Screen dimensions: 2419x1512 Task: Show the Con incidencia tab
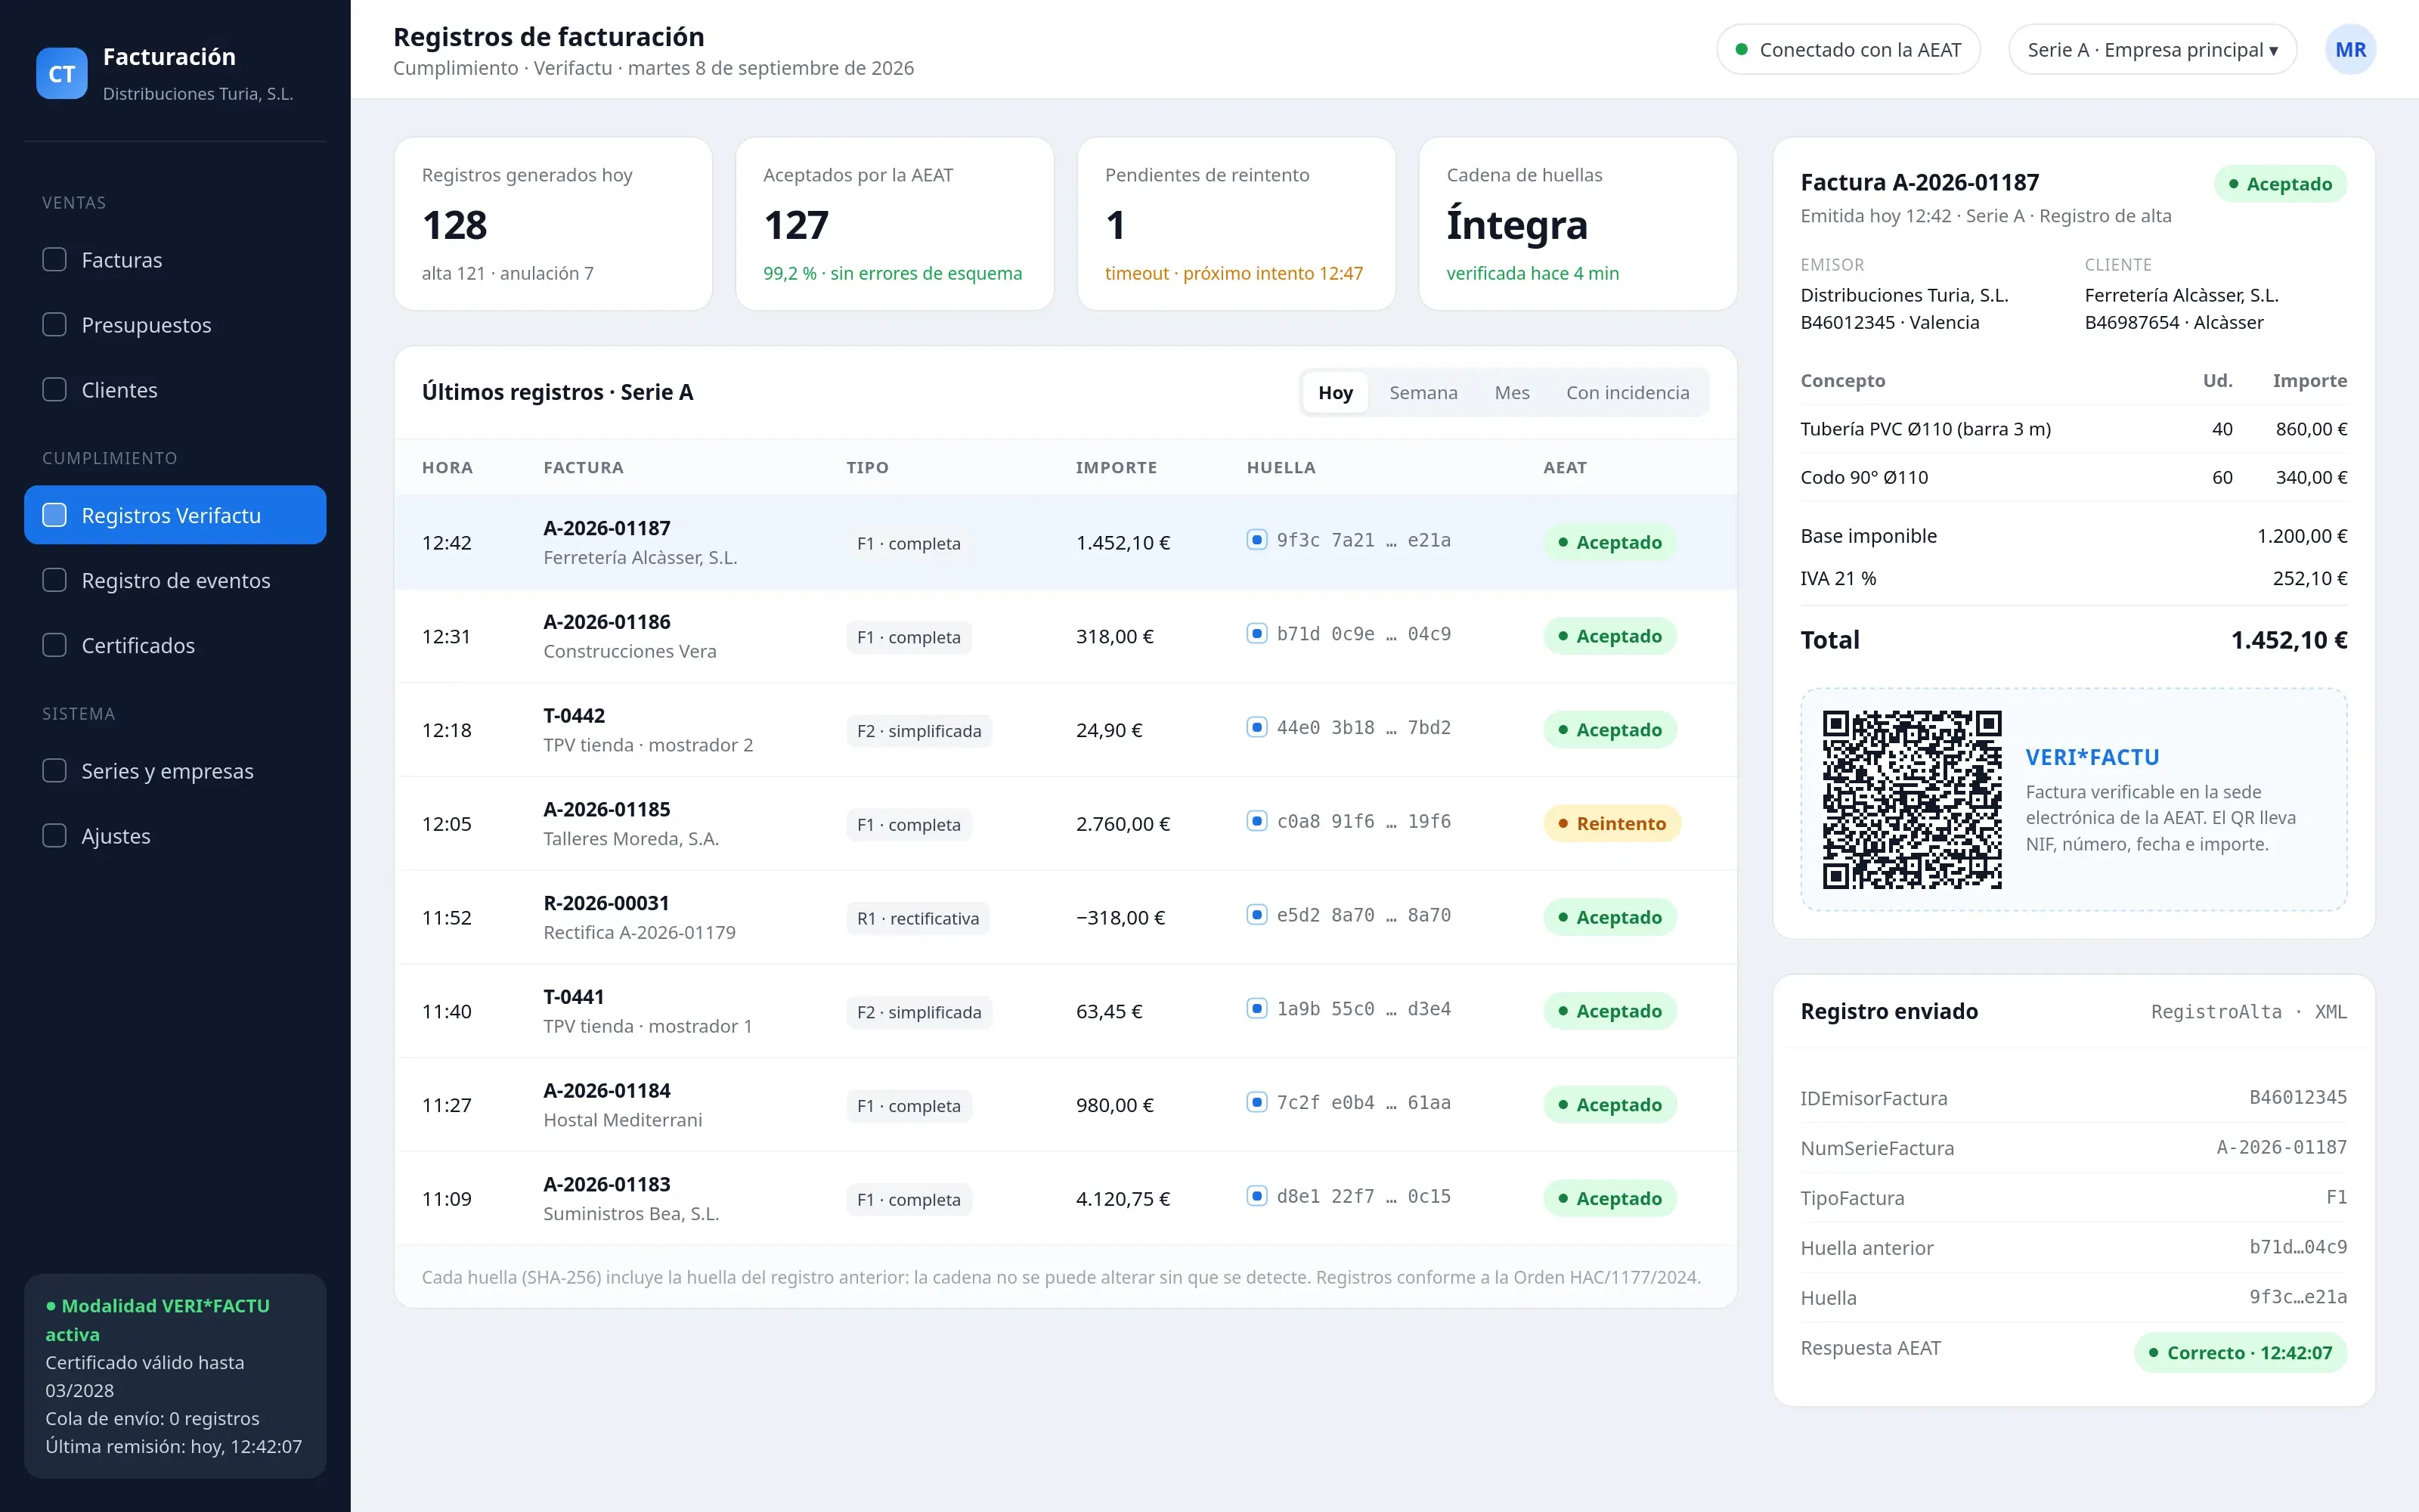coord(1628,393)
